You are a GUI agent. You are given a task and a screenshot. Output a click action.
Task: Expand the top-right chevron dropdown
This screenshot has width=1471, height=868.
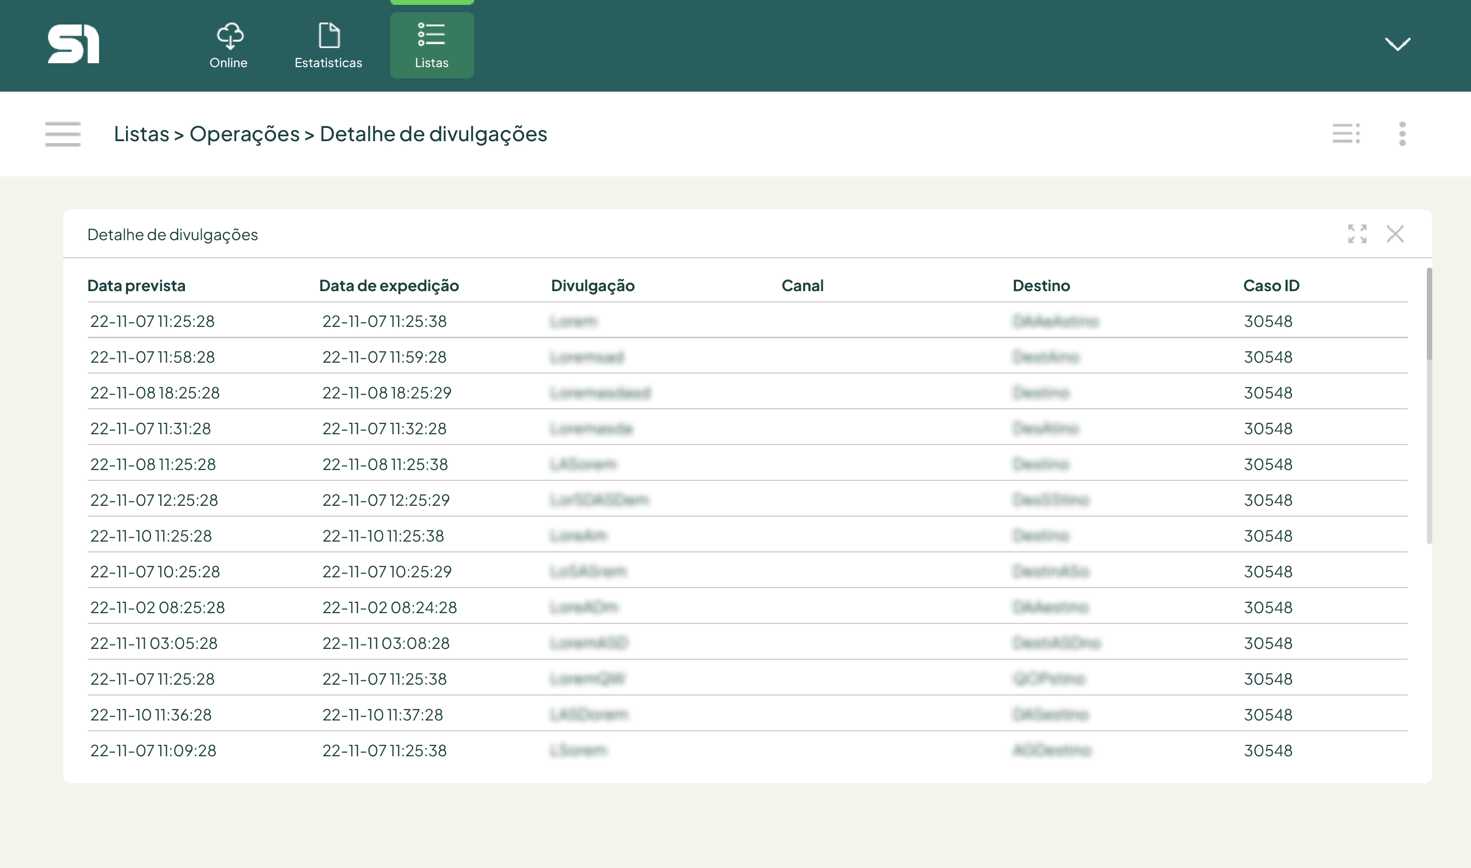[x=1397, y=44]
